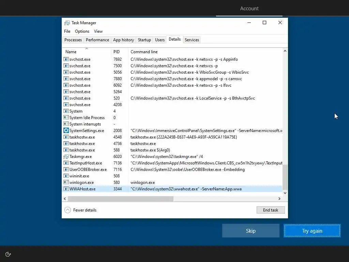Click the BthAvctpSvc command line entry
This screenshot has height=262, width=349.
click(x=193, y=98)
